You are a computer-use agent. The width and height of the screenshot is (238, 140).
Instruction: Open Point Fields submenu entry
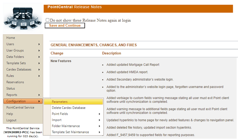click(x=60, y=114)
